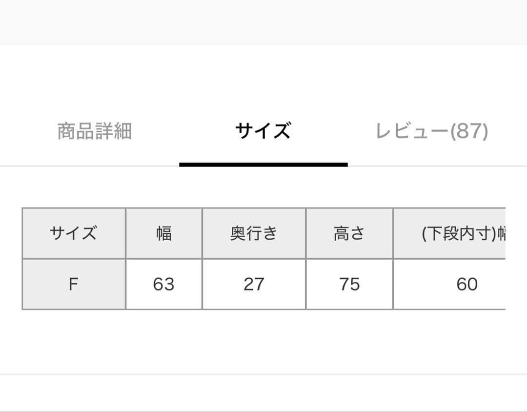
Task: Select the F size row cell
Action: (x=74, y=284)
